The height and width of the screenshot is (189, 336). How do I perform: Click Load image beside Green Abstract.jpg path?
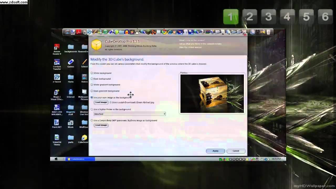[101, 102]
